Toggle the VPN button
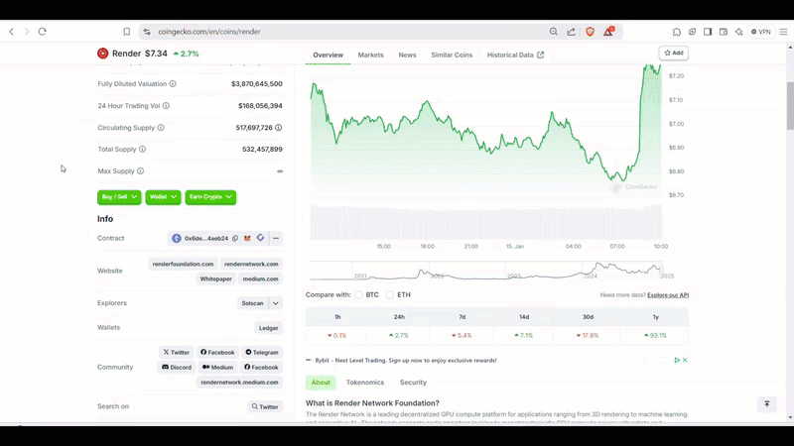 pos(760,32)
